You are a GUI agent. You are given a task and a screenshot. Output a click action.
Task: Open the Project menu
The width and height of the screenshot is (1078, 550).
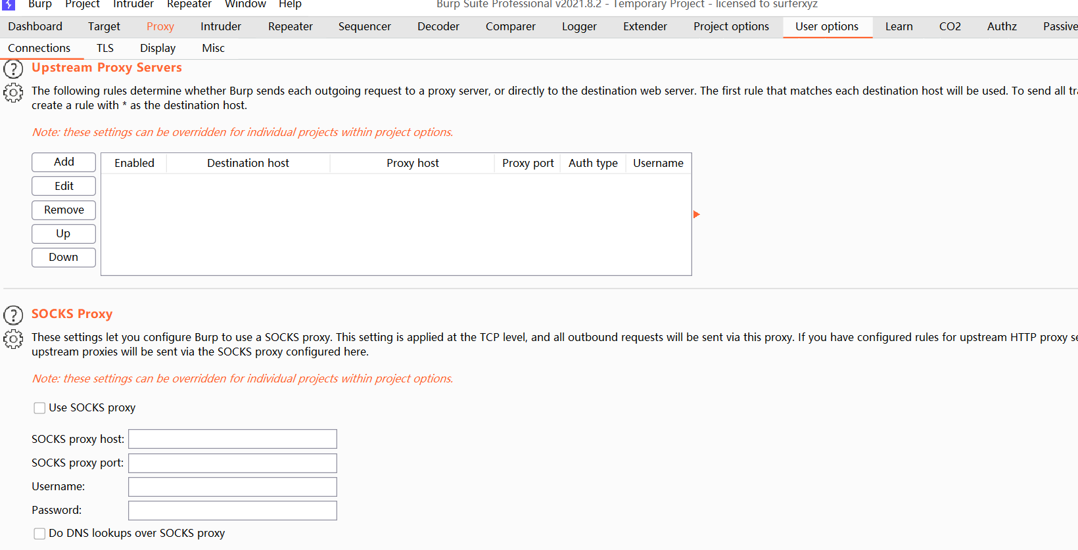pyautogui.click(x=82, y=4)
